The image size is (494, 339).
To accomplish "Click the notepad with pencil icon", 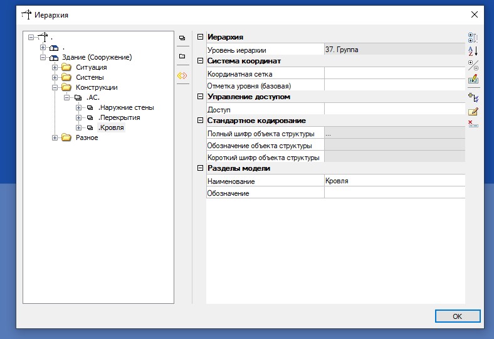I will tap(473, 111).
